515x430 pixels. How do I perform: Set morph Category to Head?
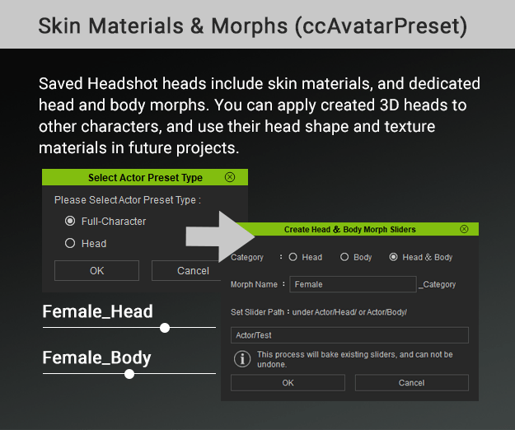tap(293, 257)
